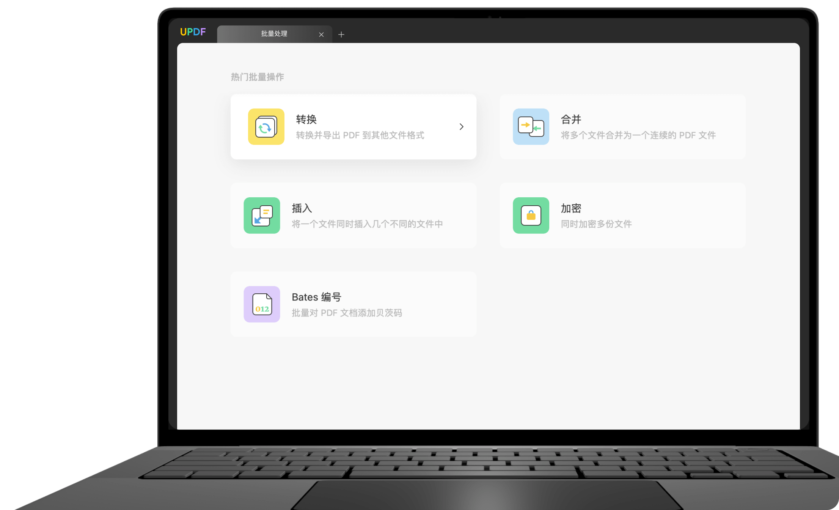Close the 批量处理 tab

click(321, 35)
